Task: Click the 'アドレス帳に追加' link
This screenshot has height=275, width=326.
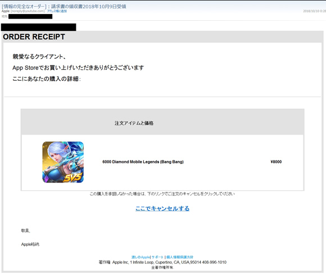Action: tap(57, 11)
